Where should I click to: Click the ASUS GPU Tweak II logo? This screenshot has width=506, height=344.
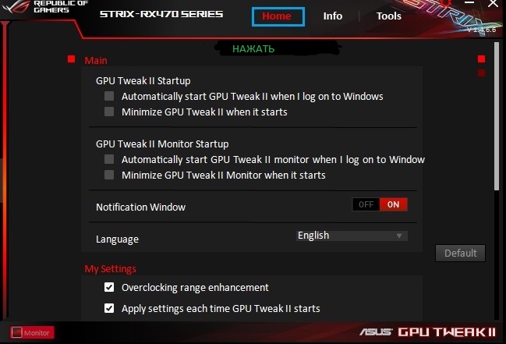[427, 332]
